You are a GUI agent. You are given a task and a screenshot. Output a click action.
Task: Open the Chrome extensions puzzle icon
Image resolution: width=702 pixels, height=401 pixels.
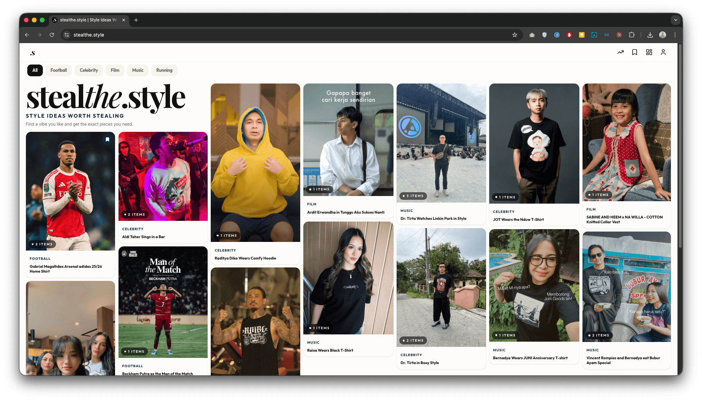click(632, 35)
